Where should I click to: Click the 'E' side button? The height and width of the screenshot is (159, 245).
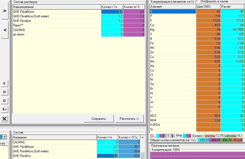[5, 84]
